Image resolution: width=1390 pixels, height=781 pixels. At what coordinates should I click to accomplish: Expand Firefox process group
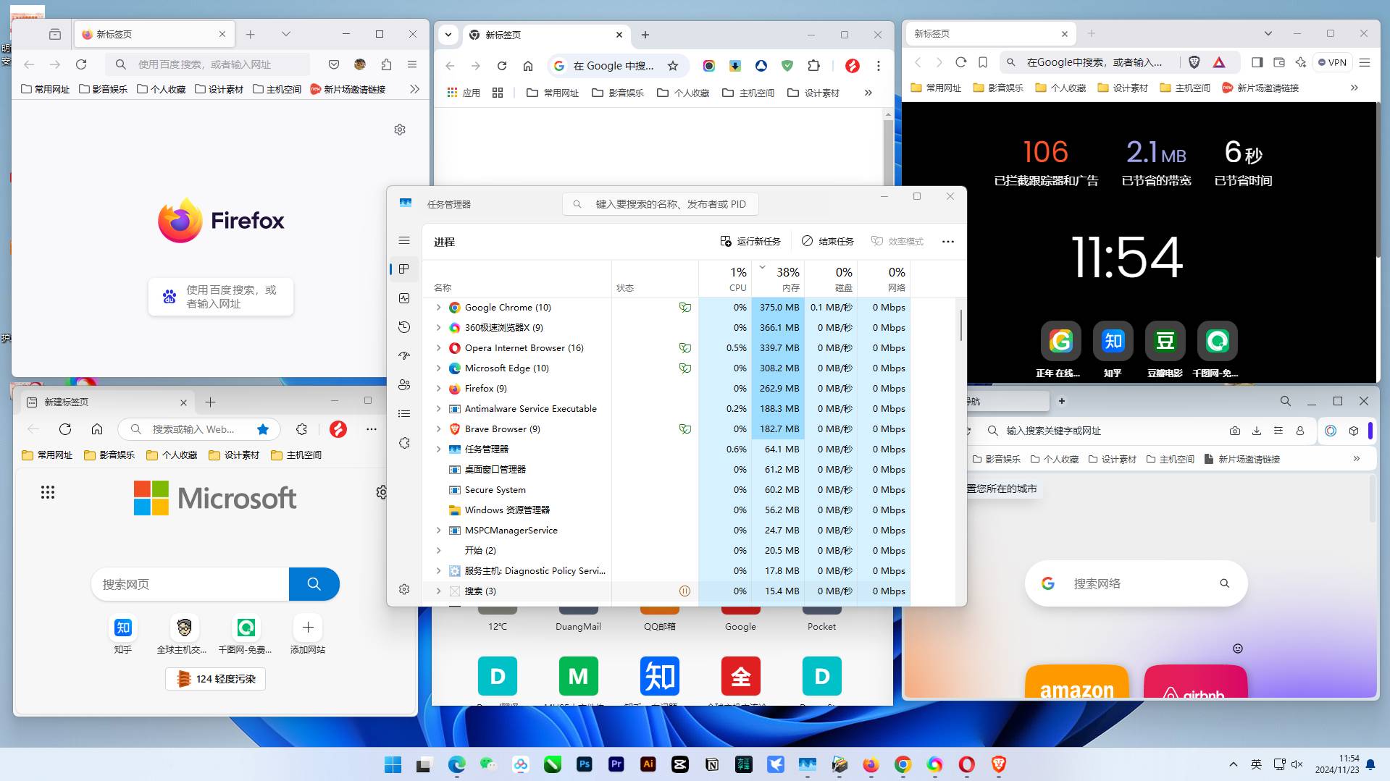click(438, 389)
